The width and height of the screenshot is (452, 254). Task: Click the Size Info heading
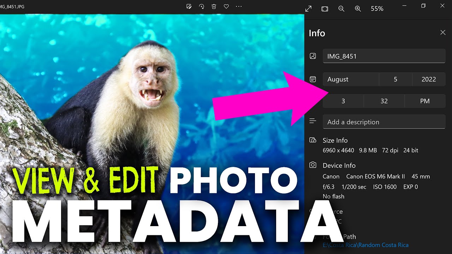tap(335, 140)
